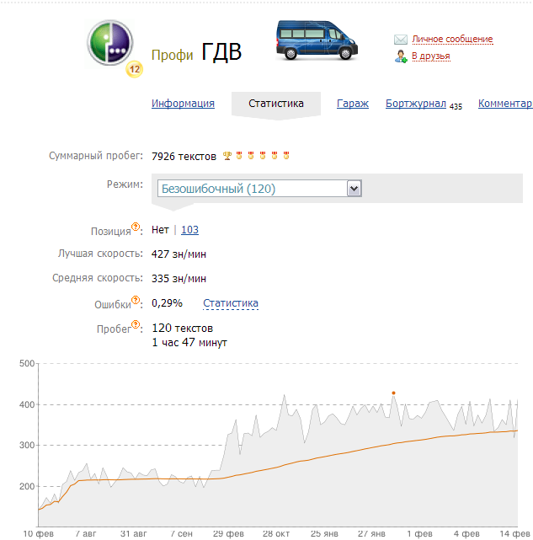Click the Профи rank label
Viewport: 533px width, 540px height.
[172, 55]
